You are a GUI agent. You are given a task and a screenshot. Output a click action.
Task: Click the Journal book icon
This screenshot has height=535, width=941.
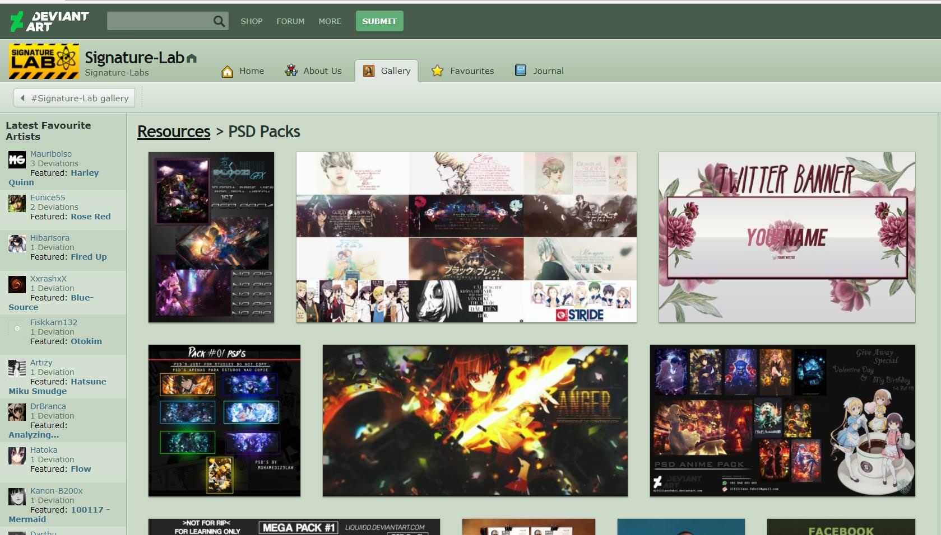point(521,71)
